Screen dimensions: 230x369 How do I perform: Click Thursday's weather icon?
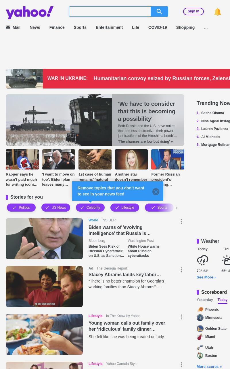pos(226,260)
